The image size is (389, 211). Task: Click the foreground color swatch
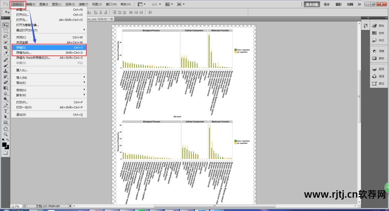[x=4, y=145]
